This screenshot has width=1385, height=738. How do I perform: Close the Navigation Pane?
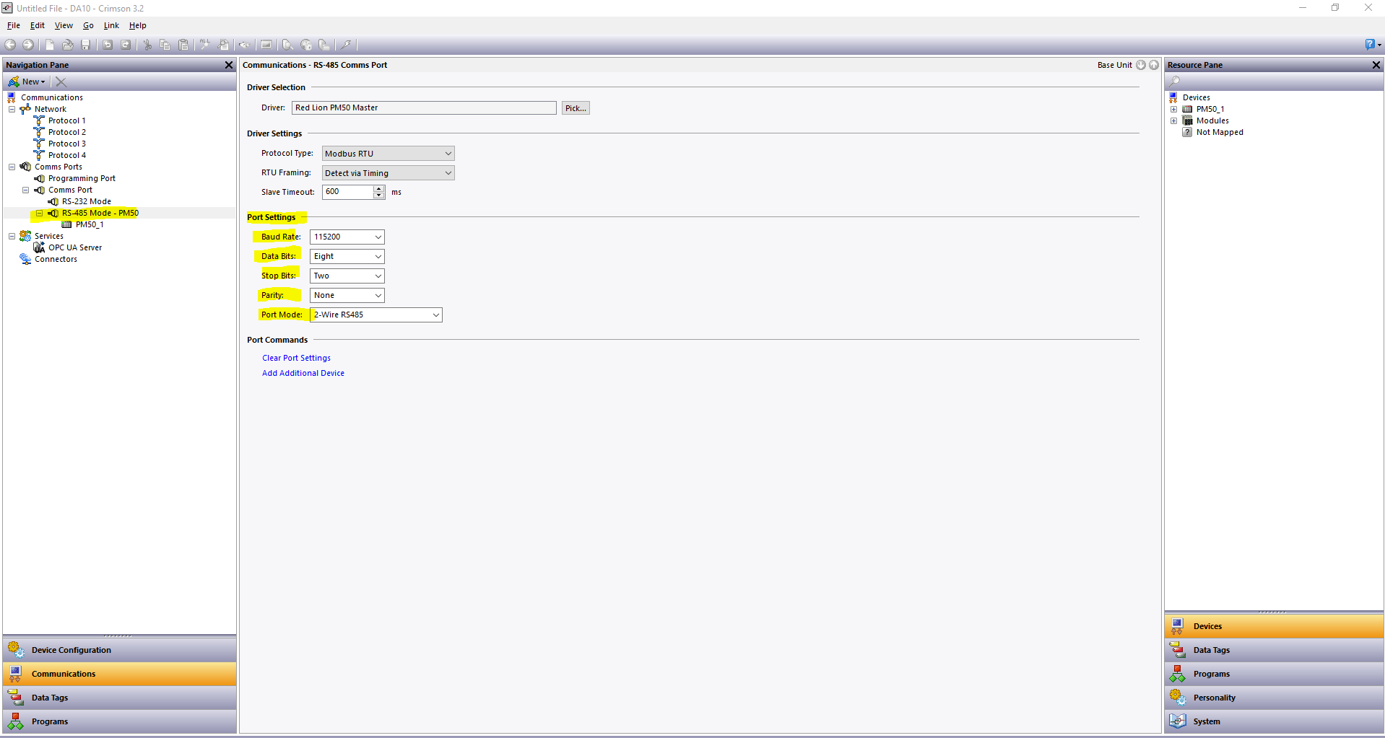tap(229, 65)
